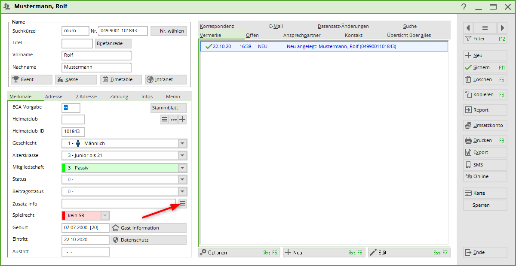The width and height of the screenshot is (516, 266).
Task: Click the Datenschutz button
Action: point(149,240)
